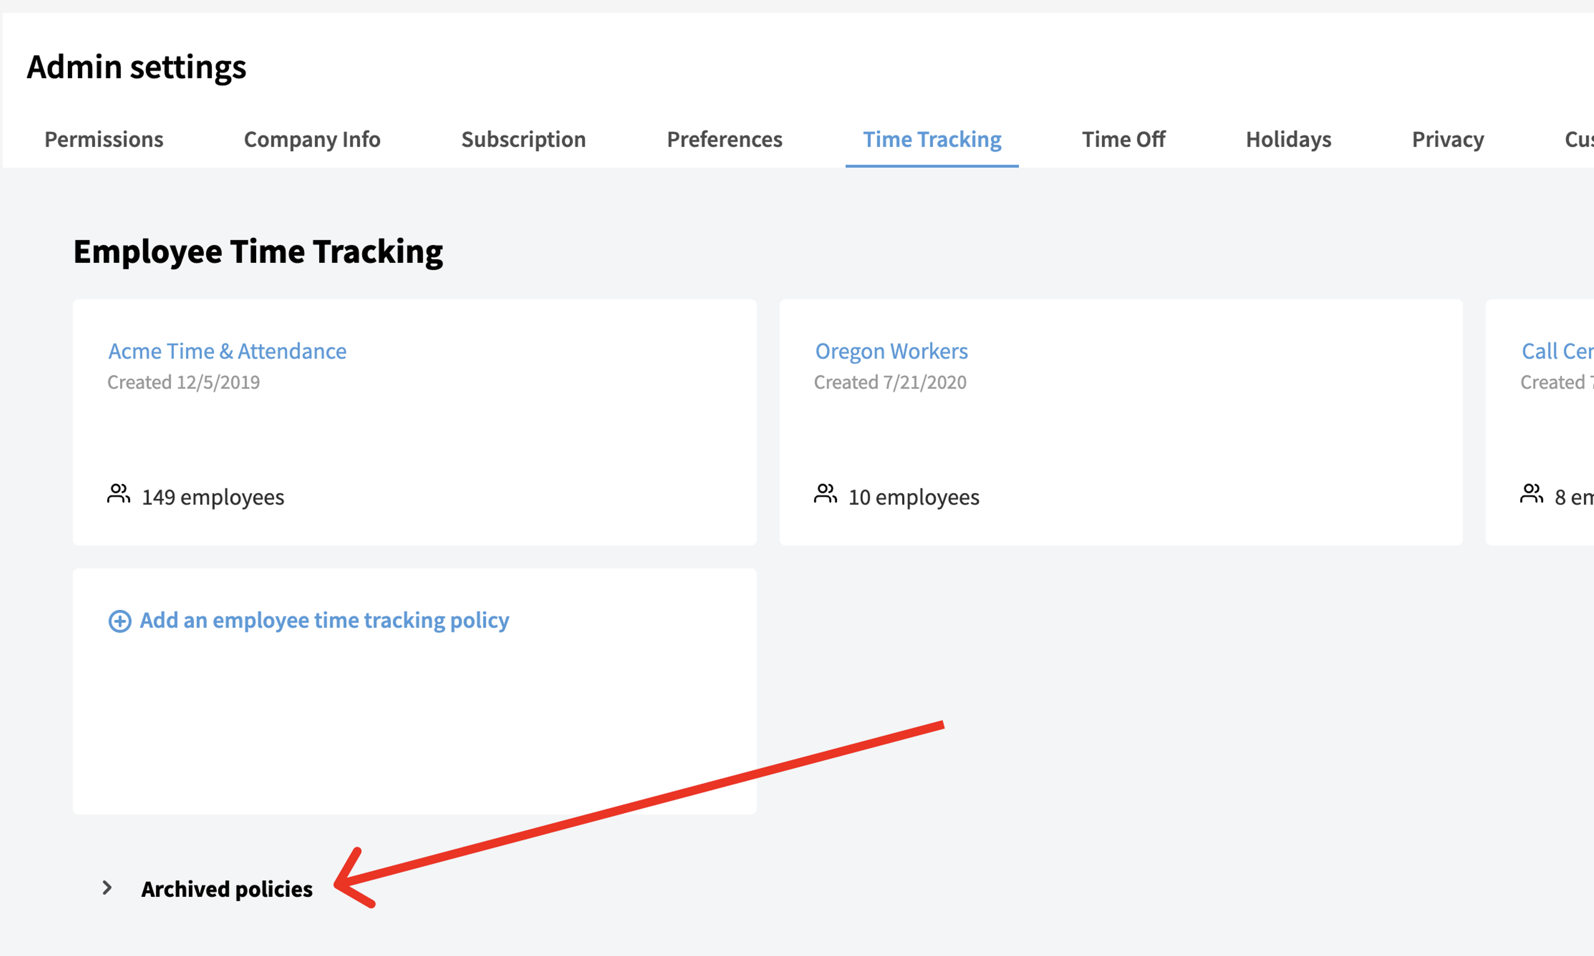Click the 10 employees count
The image size is (1594, 956).
point(913,497)
